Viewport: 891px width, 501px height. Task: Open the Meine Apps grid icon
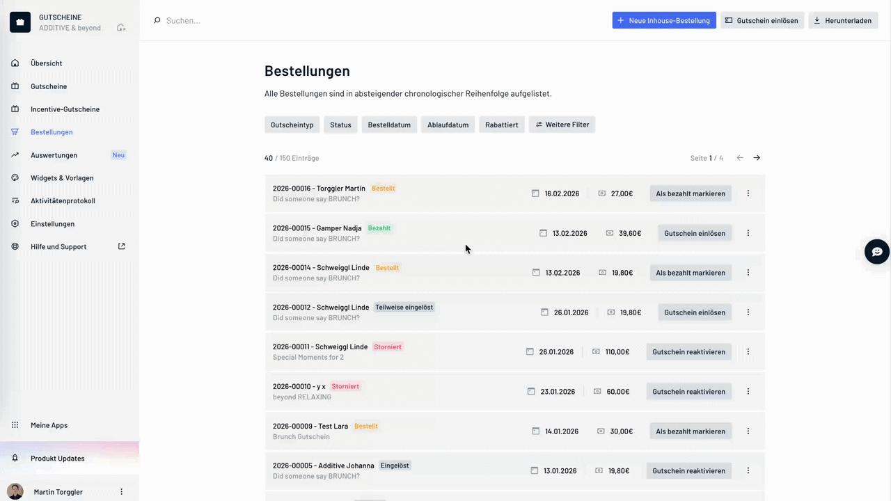coord(15,424)
